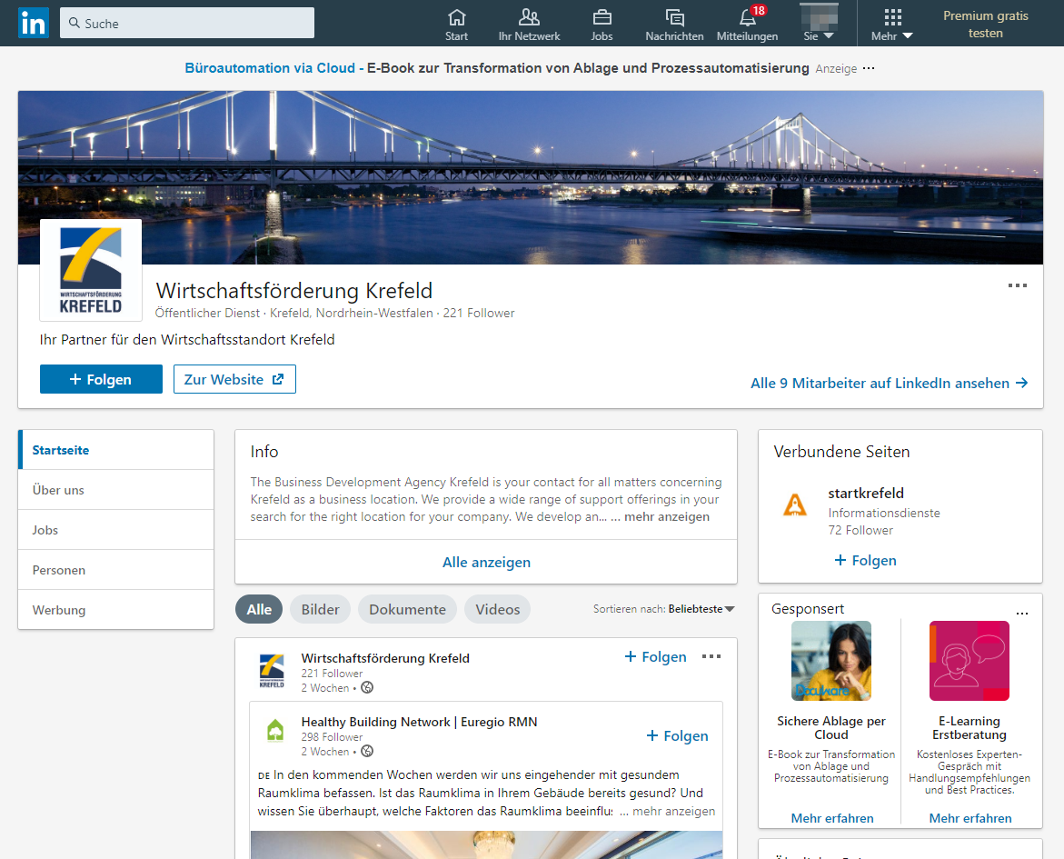Click the E-Learning sponsored image
The width and height of the screenshot is (1064, 859).
pos(969,661)
